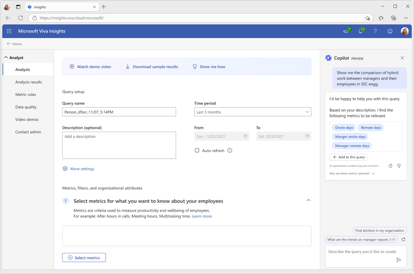Viewport: 414px width, 274px height.
Task: Open Analysis results in sidebar
Action: [x=29, y=82]
